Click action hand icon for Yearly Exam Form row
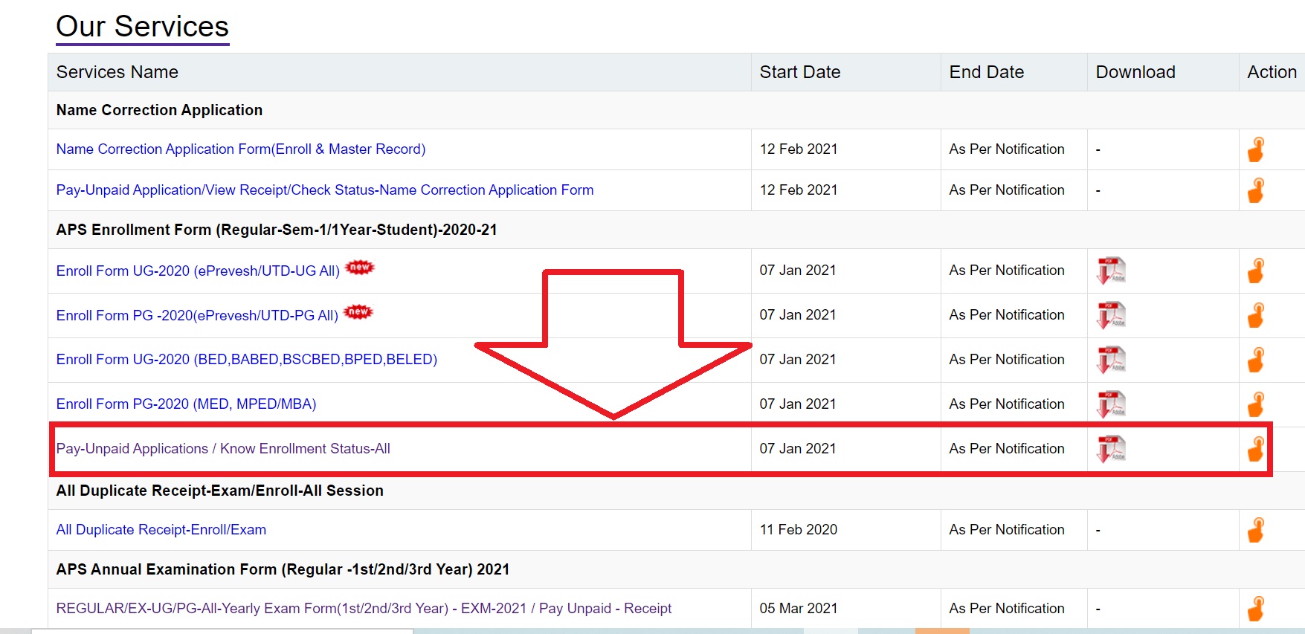 click(x=1256, y=609)
